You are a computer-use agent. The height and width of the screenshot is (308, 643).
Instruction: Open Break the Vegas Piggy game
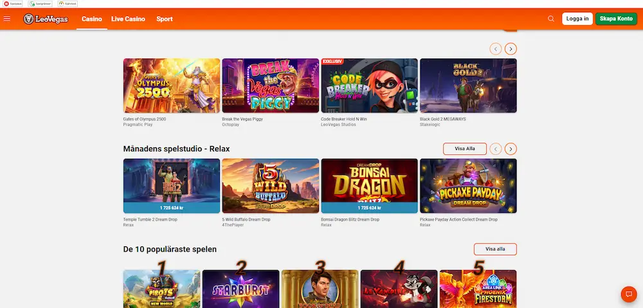click(270, 86)
